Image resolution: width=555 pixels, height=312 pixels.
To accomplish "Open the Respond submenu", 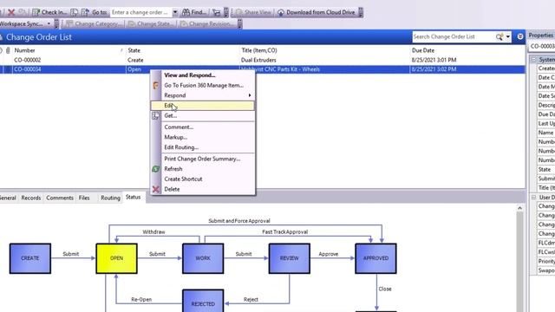I will tap(202, 95).
